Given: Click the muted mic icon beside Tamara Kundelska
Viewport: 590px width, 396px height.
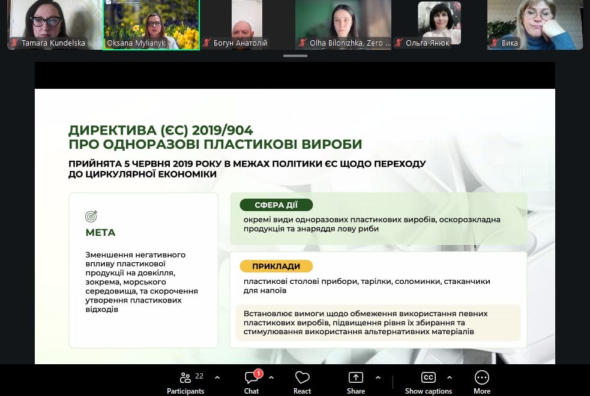Looking at the screenshot, I should 14,43.
